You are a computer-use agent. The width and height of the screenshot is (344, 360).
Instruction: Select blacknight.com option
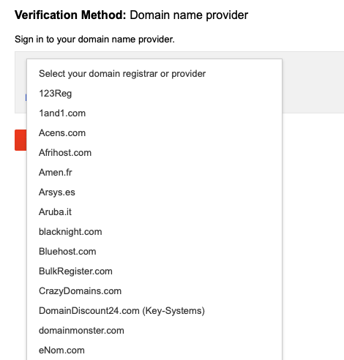tap(154, 232)
